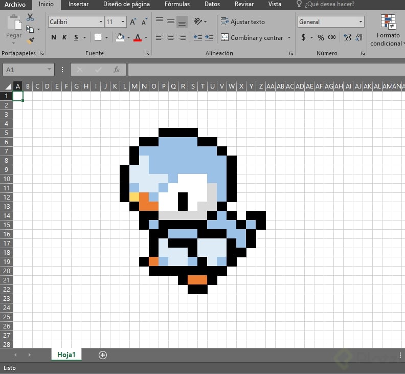Click the yellow cell in row 12
The image size is (405, 374).
click(134, 197)
